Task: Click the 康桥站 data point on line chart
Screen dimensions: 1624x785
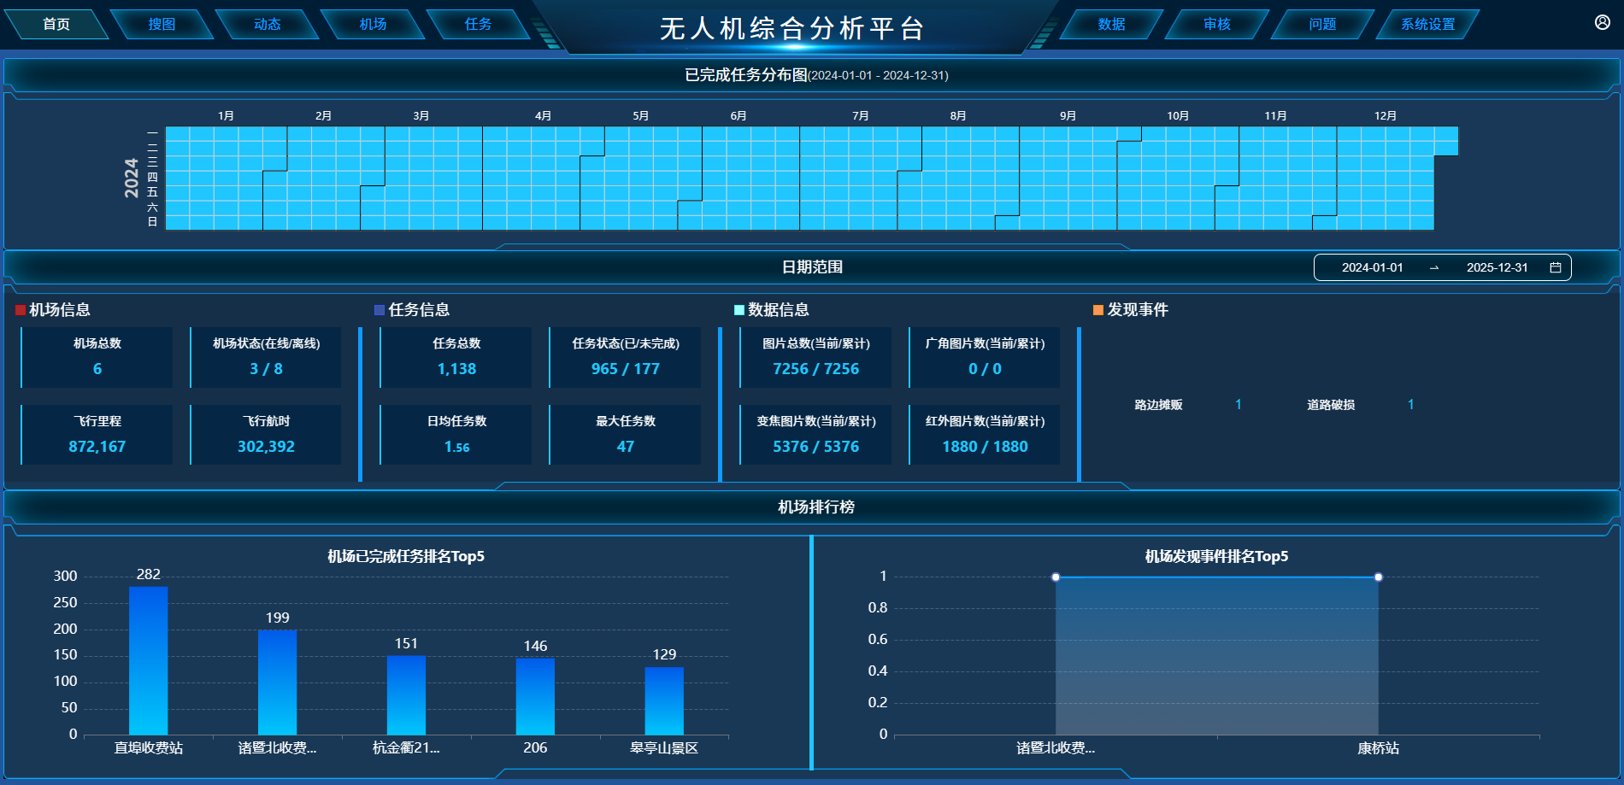Action: coord(1378,577)
